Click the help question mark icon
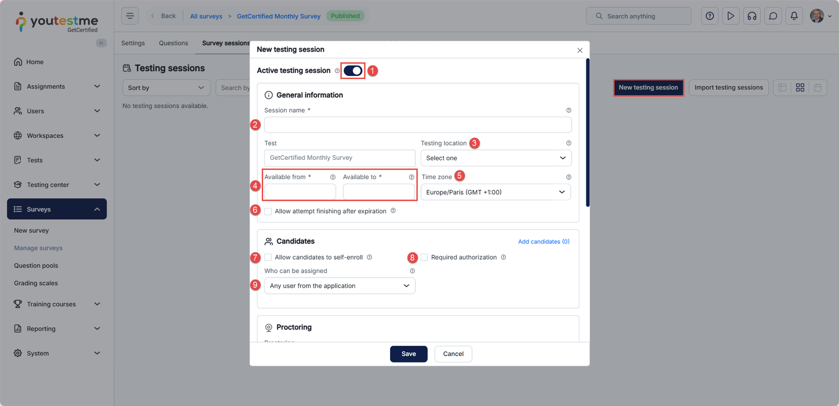839x406 pixels. (709, 16)
